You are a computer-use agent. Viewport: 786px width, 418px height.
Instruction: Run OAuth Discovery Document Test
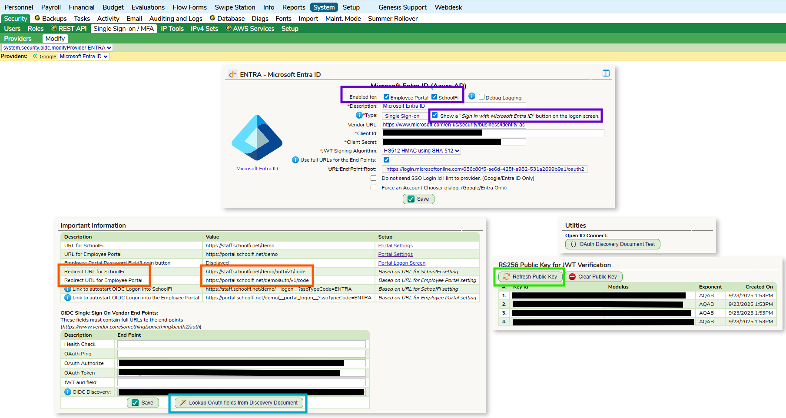[613, 244]
